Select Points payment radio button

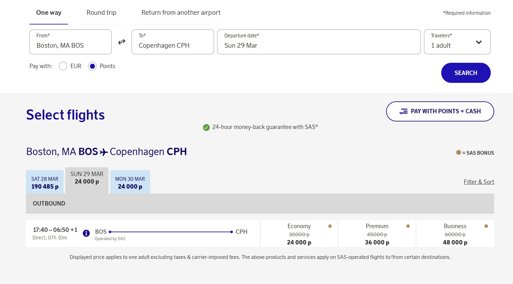click(x=92, y=66)
